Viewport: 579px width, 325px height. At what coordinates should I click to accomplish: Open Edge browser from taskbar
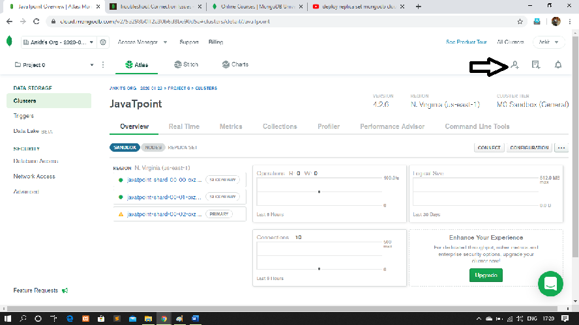click(70, 318)
